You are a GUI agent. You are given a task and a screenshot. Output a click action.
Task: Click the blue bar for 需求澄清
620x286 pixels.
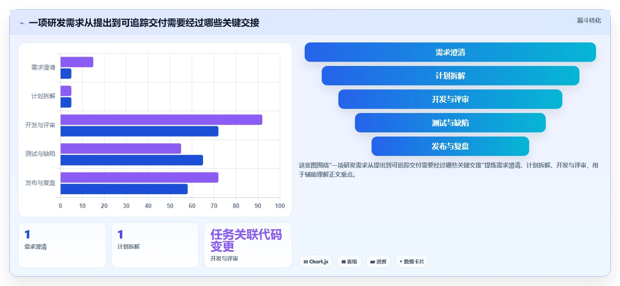[x=66, y=73]
